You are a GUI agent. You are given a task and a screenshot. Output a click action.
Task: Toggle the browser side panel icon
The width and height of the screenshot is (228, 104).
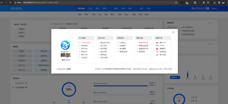tap(219, 2)
